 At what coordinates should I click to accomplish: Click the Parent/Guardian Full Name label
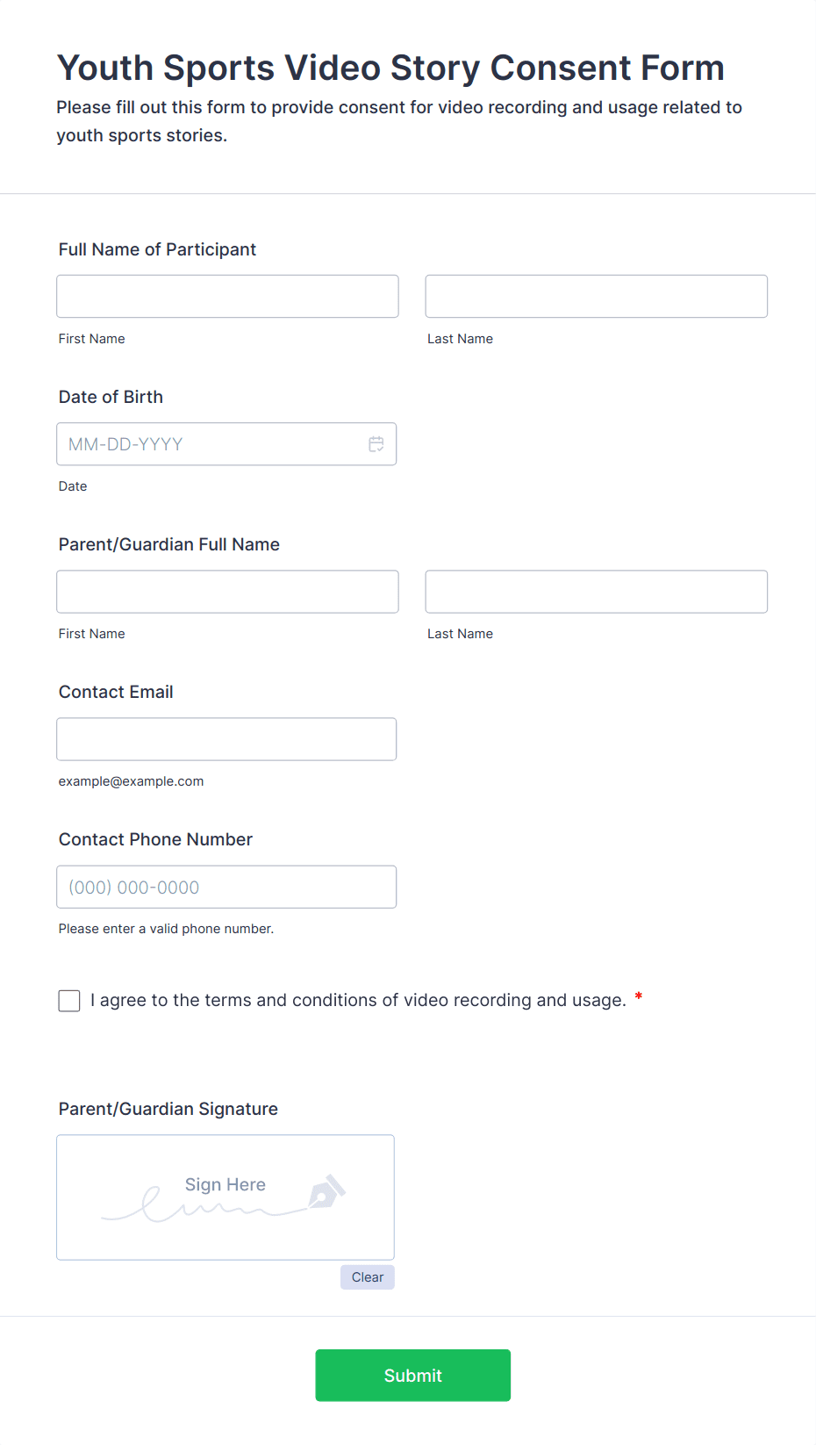point(169,544)
